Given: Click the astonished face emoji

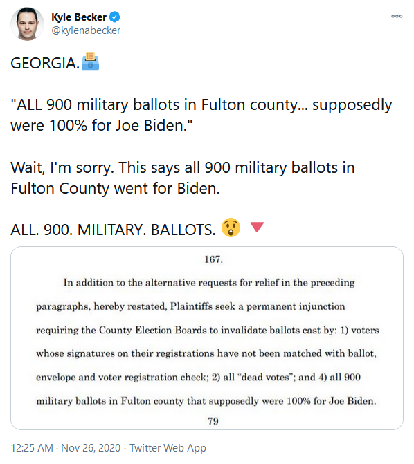Looking at the screenshot, I should (231, 228).
